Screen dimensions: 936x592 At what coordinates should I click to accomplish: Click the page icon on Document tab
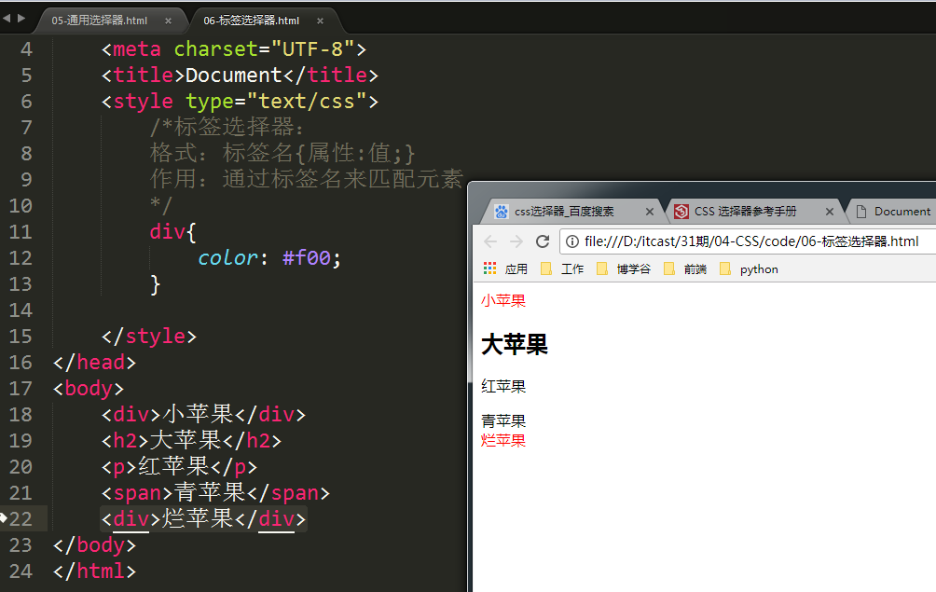(x=860, y=212)
